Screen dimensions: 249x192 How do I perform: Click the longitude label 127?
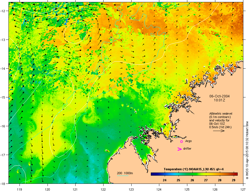click(243, 189)
